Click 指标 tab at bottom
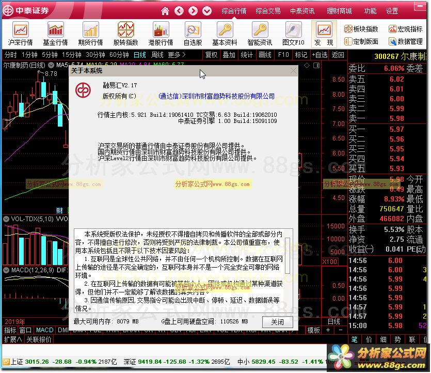Screen dimensions: 431x373 click(10, 330)
